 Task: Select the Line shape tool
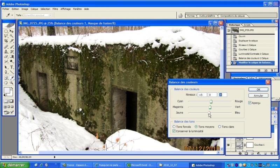(x=12, y=72)
